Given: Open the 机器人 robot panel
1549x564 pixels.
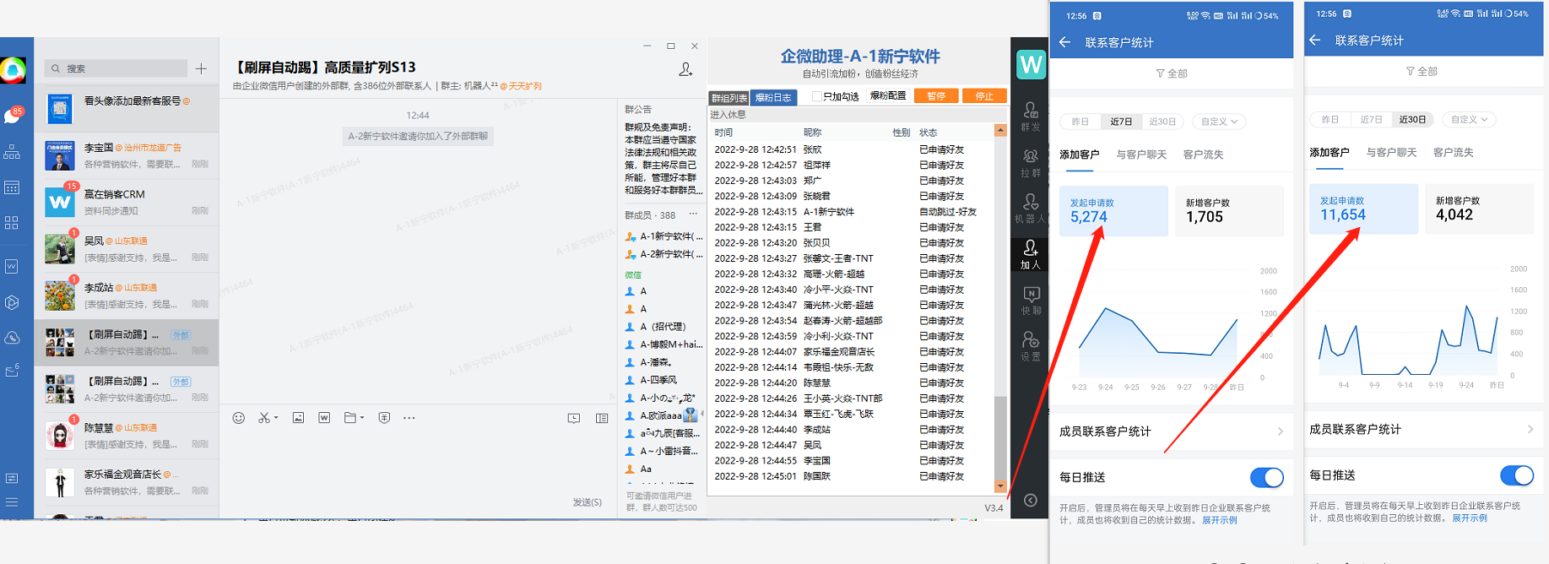Looking at the screenshot, I should (x=1030, y=208).
